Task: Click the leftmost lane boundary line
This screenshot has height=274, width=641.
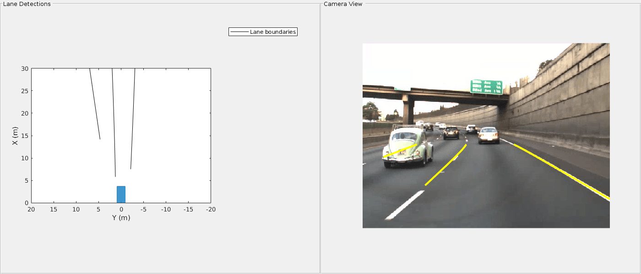Action: point(95,104)
